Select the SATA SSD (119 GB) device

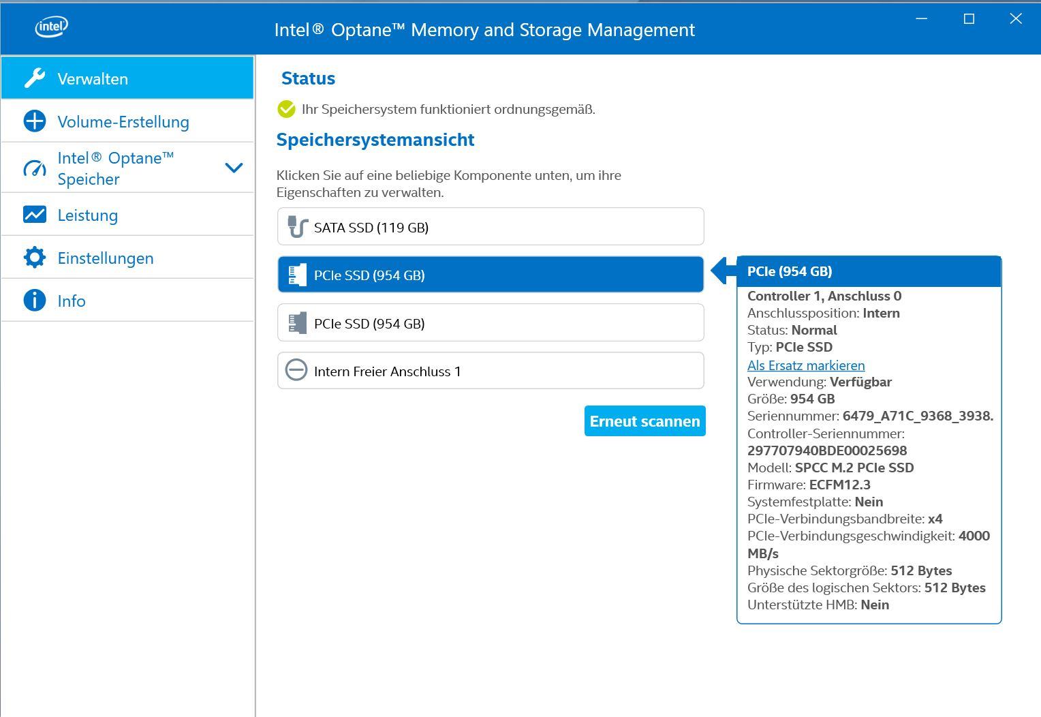491,226
